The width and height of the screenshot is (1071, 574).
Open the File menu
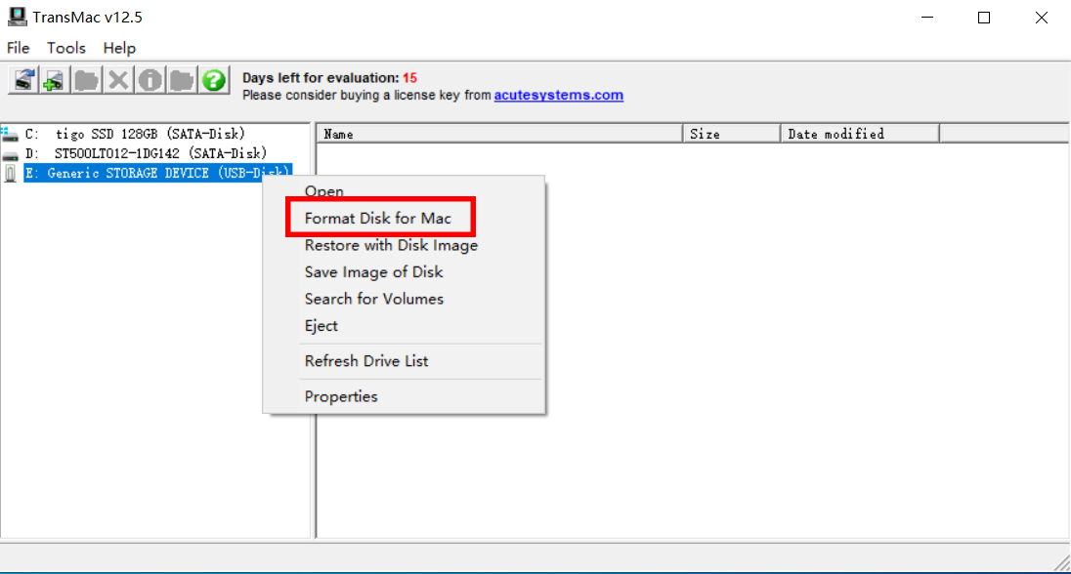pos(18,48)
